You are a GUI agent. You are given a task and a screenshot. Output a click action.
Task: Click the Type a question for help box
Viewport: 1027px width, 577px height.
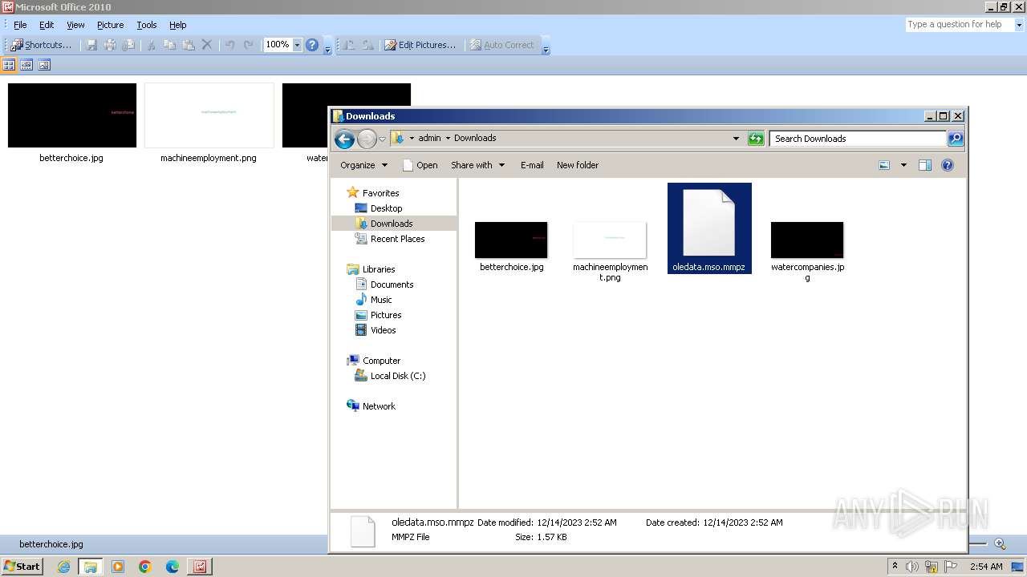click(x=958, y=25)
